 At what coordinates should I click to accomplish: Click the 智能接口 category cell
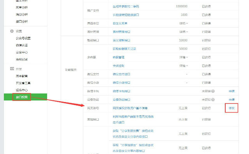[93, 40]
